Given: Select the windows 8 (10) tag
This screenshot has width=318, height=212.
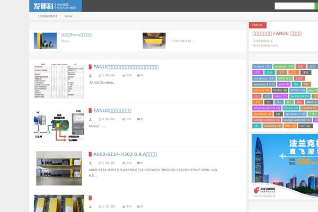Looking at the screenshot, I should click(264, 84).
